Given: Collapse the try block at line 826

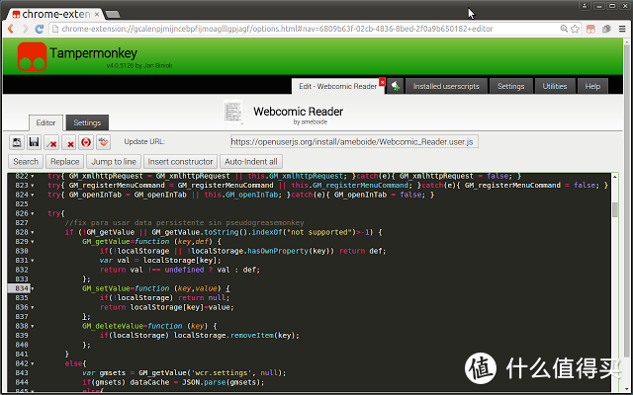Looking at the screenshot, I should click(x=33, y=213).
